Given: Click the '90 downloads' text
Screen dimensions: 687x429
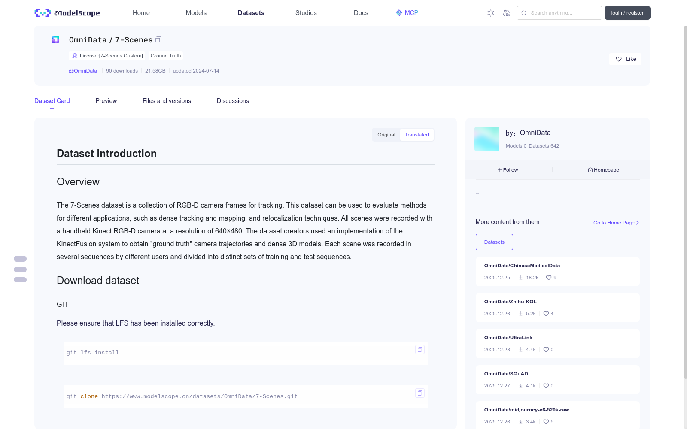Looking at the screenshot, I should tap(122, 71).
